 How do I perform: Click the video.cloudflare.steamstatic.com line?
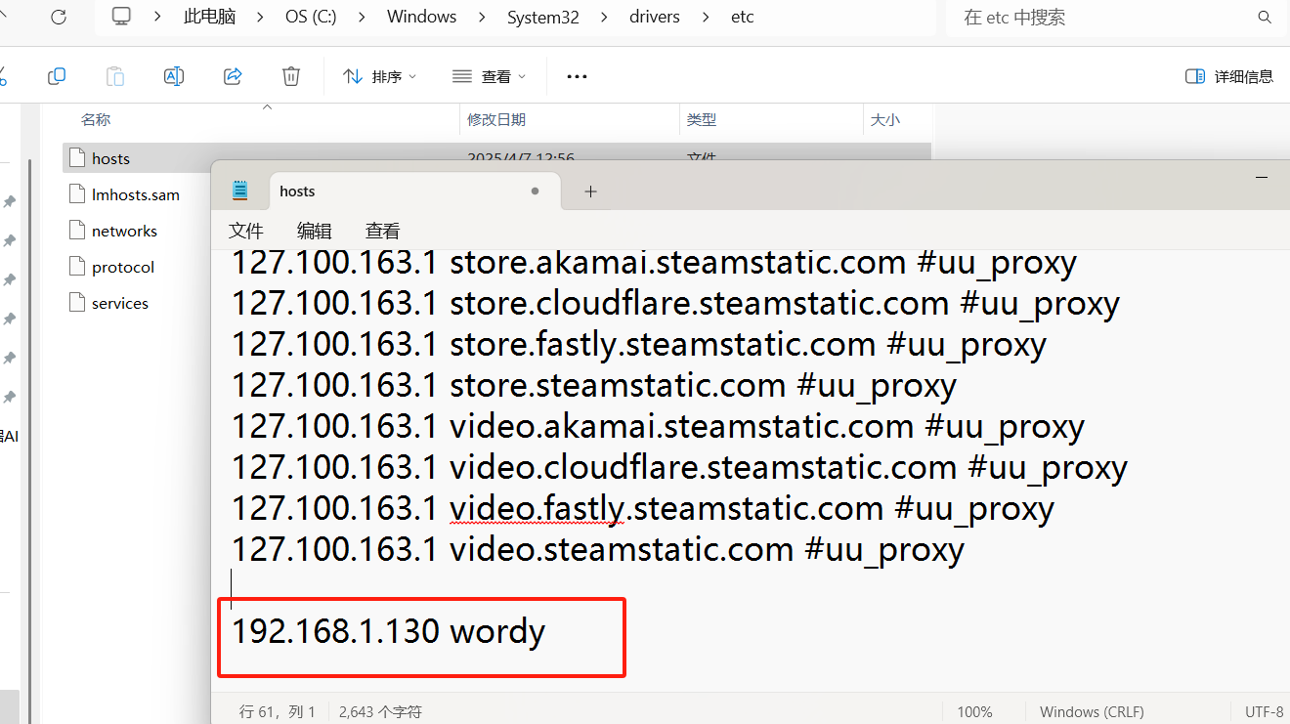tap(679, 467)
